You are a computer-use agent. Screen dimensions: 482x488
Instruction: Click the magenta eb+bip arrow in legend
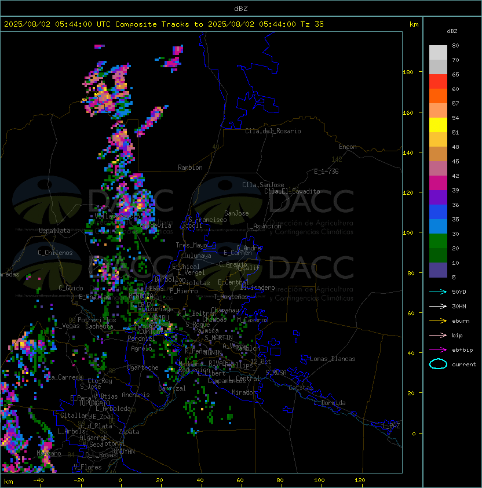(438, 350)
